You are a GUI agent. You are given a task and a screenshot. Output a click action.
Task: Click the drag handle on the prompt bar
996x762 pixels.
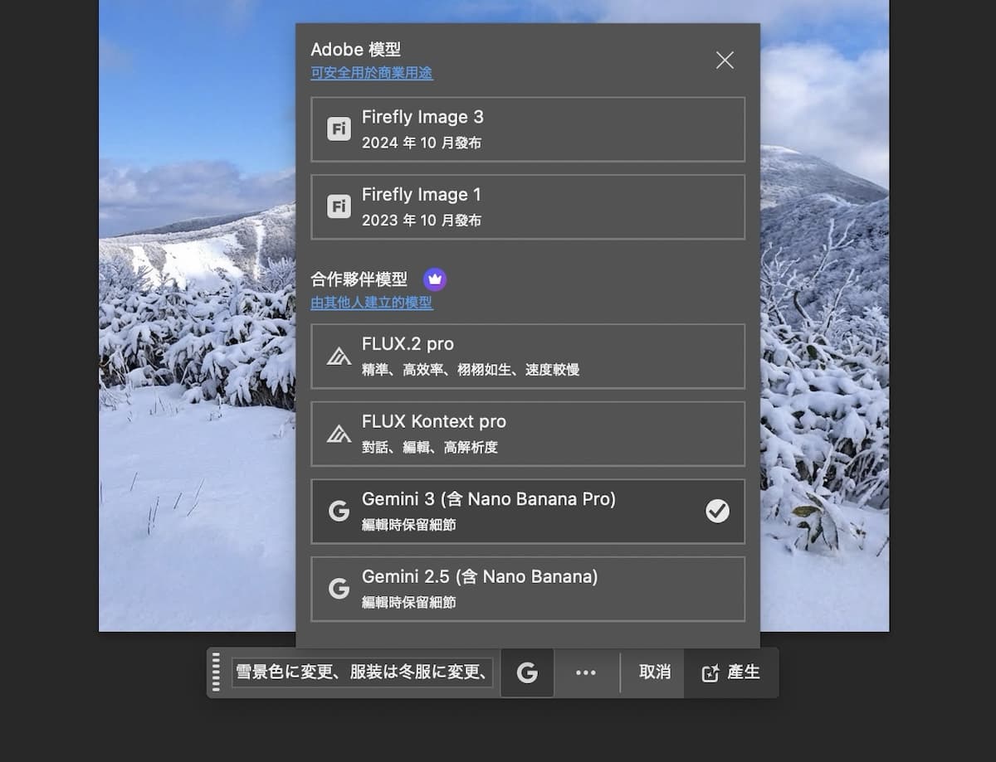217,672
